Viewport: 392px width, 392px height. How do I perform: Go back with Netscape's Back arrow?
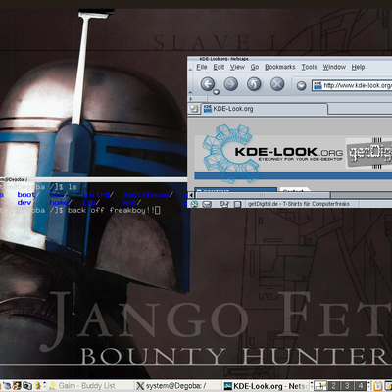coord(208,84)
